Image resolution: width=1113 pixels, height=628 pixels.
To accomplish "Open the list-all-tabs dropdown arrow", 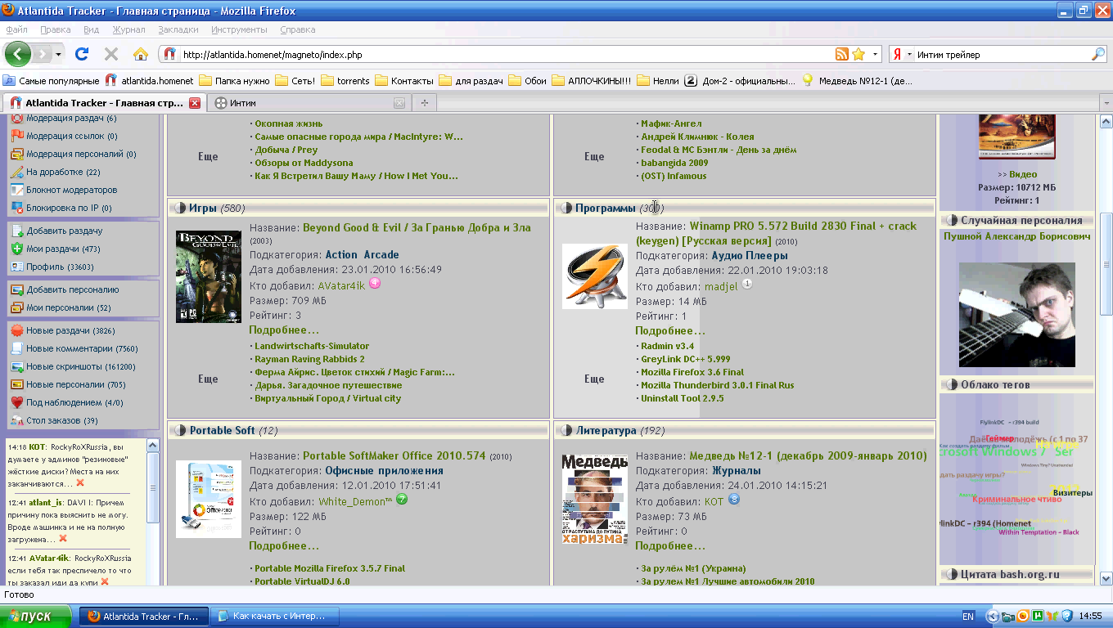I will (1106, 103).
